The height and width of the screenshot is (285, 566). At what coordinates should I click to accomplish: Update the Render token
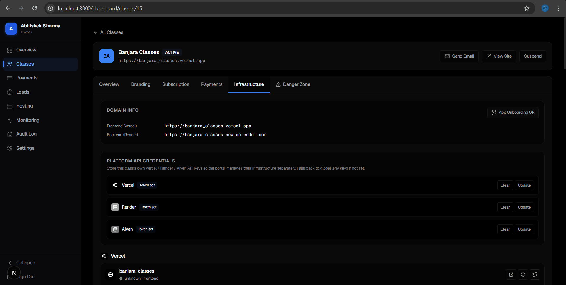pos(524,207)
